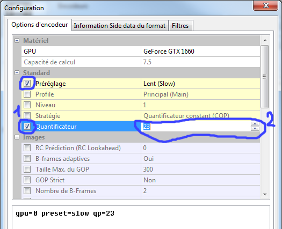Select the Niveau row label
The image size is (282, 229).
coord(45,105)
